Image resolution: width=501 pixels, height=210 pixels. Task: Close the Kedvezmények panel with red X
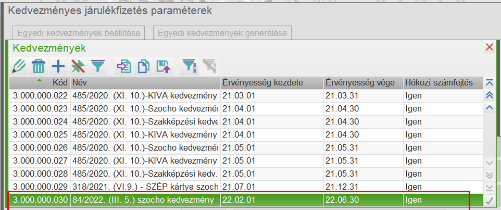coord(489,47)
